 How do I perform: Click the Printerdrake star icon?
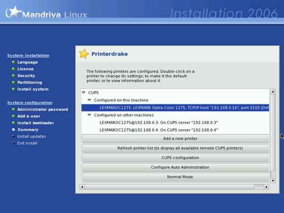84,54
